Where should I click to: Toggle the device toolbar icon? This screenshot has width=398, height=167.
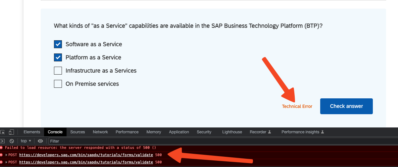coord(11,132)
